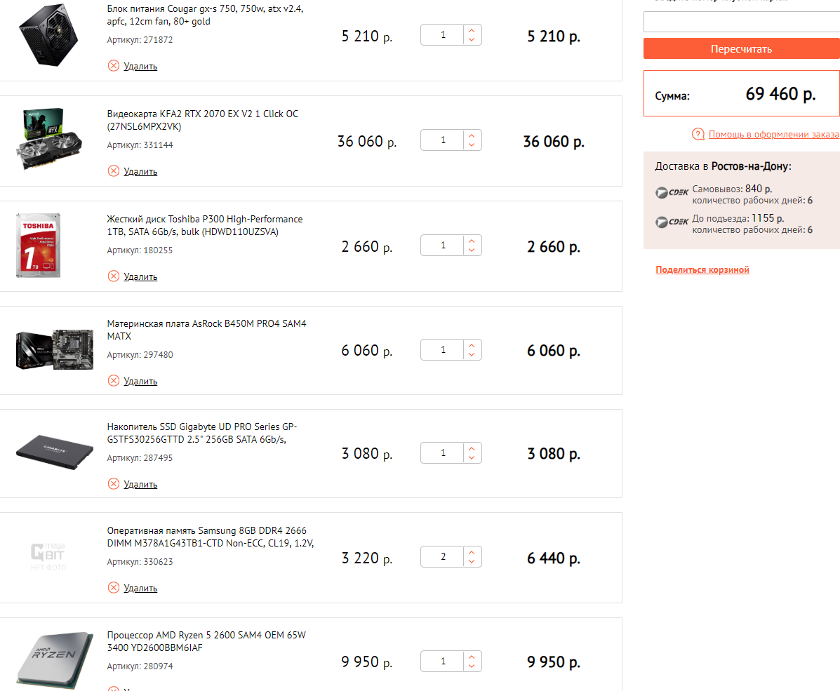
Task: Decrease quantity of Cougar power supply
Action: (x=472, y=40)
